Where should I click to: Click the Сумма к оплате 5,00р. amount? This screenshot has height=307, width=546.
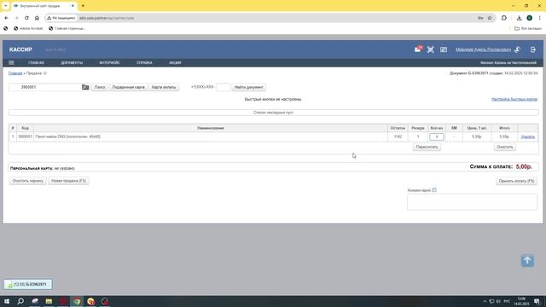pos(524,167)
